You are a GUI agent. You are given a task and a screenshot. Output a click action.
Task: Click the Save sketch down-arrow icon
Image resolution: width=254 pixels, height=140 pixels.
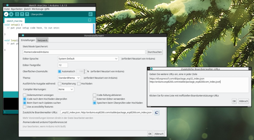click(x=27, y=14)
